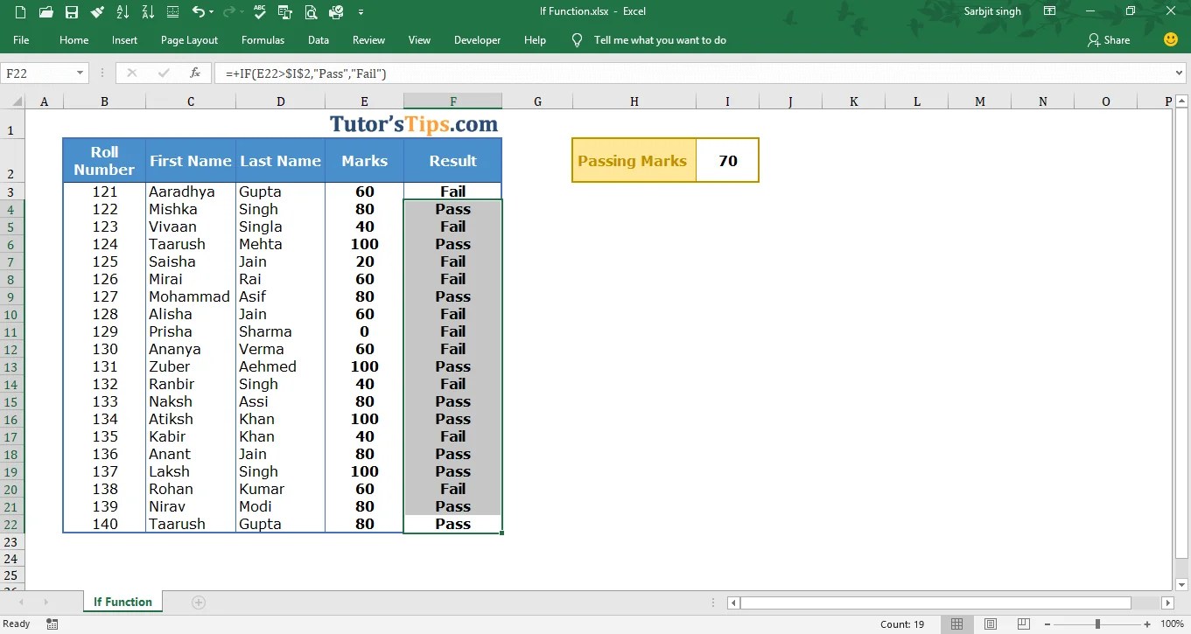
Task: Run the Spelling checker
Action: pyautogui.click(x=258, y=11)
